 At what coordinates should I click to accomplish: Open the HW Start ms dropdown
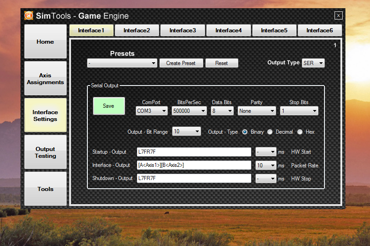click(x=266, y=152)
